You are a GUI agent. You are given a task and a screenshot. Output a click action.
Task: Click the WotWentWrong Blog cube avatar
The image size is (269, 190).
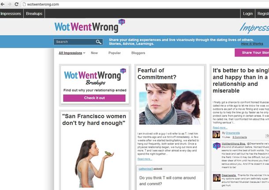(x=217, y=146)
